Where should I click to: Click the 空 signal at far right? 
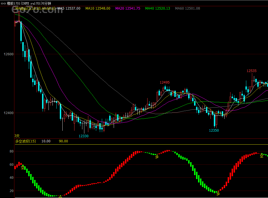tap(262, 156)
